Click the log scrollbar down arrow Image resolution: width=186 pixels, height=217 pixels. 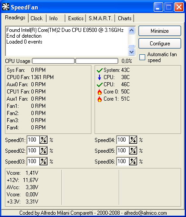click(x=131, y=52)
